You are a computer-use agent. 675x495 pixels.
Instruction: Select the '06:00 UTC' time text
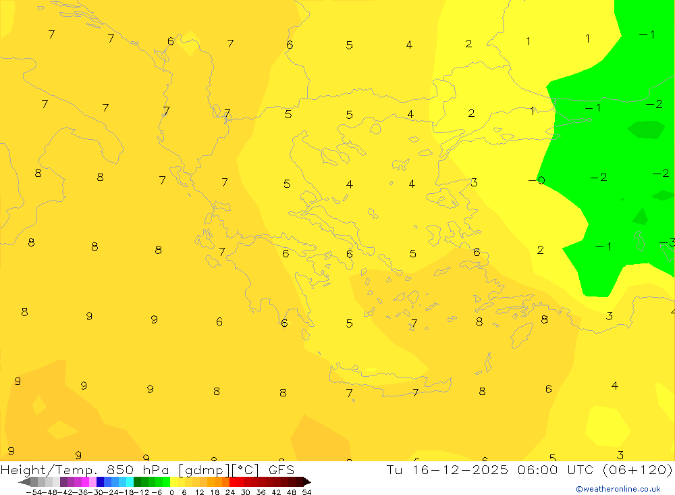pyautogui.click(x=556, y=469)
